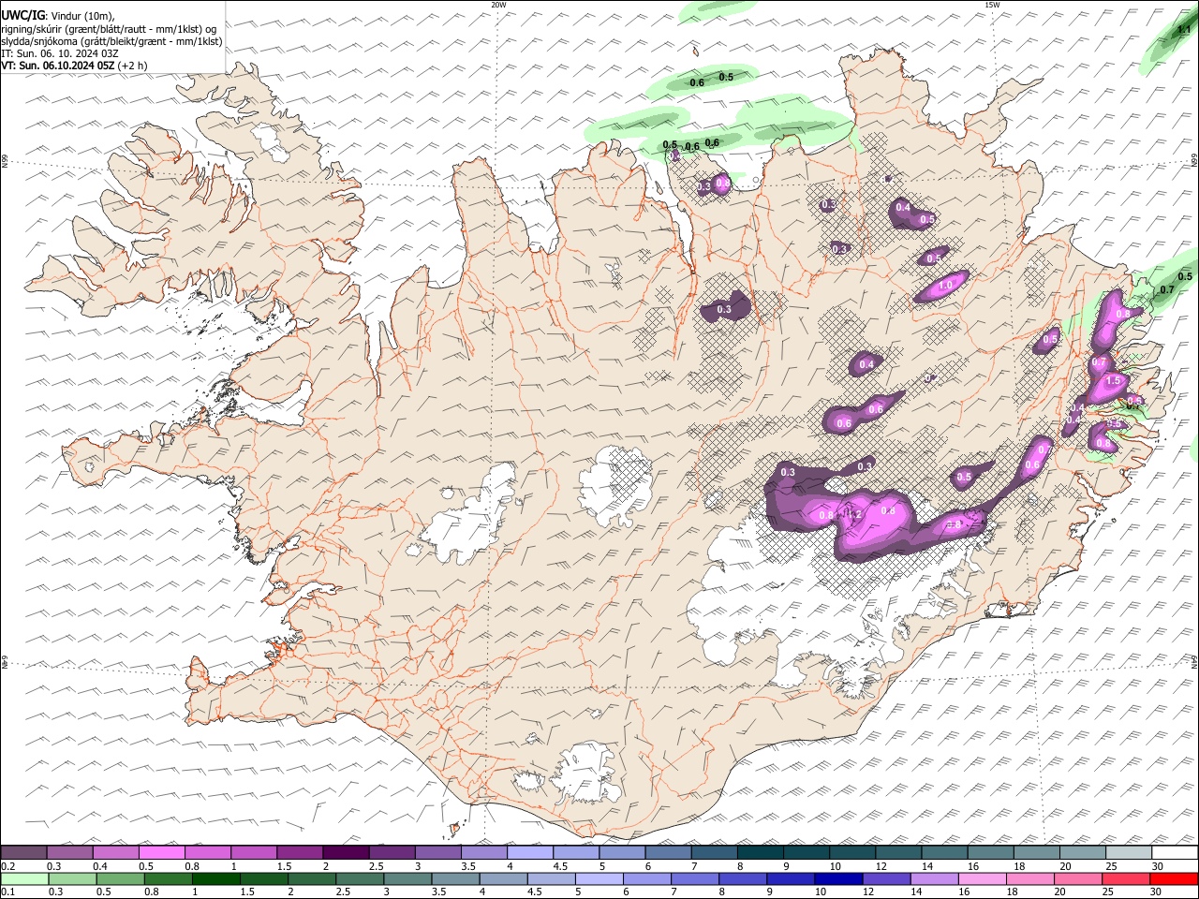Click the 15W longitude label at the top edge
This screenshot has height=899, width=1199.
click(x=992, y=5)
